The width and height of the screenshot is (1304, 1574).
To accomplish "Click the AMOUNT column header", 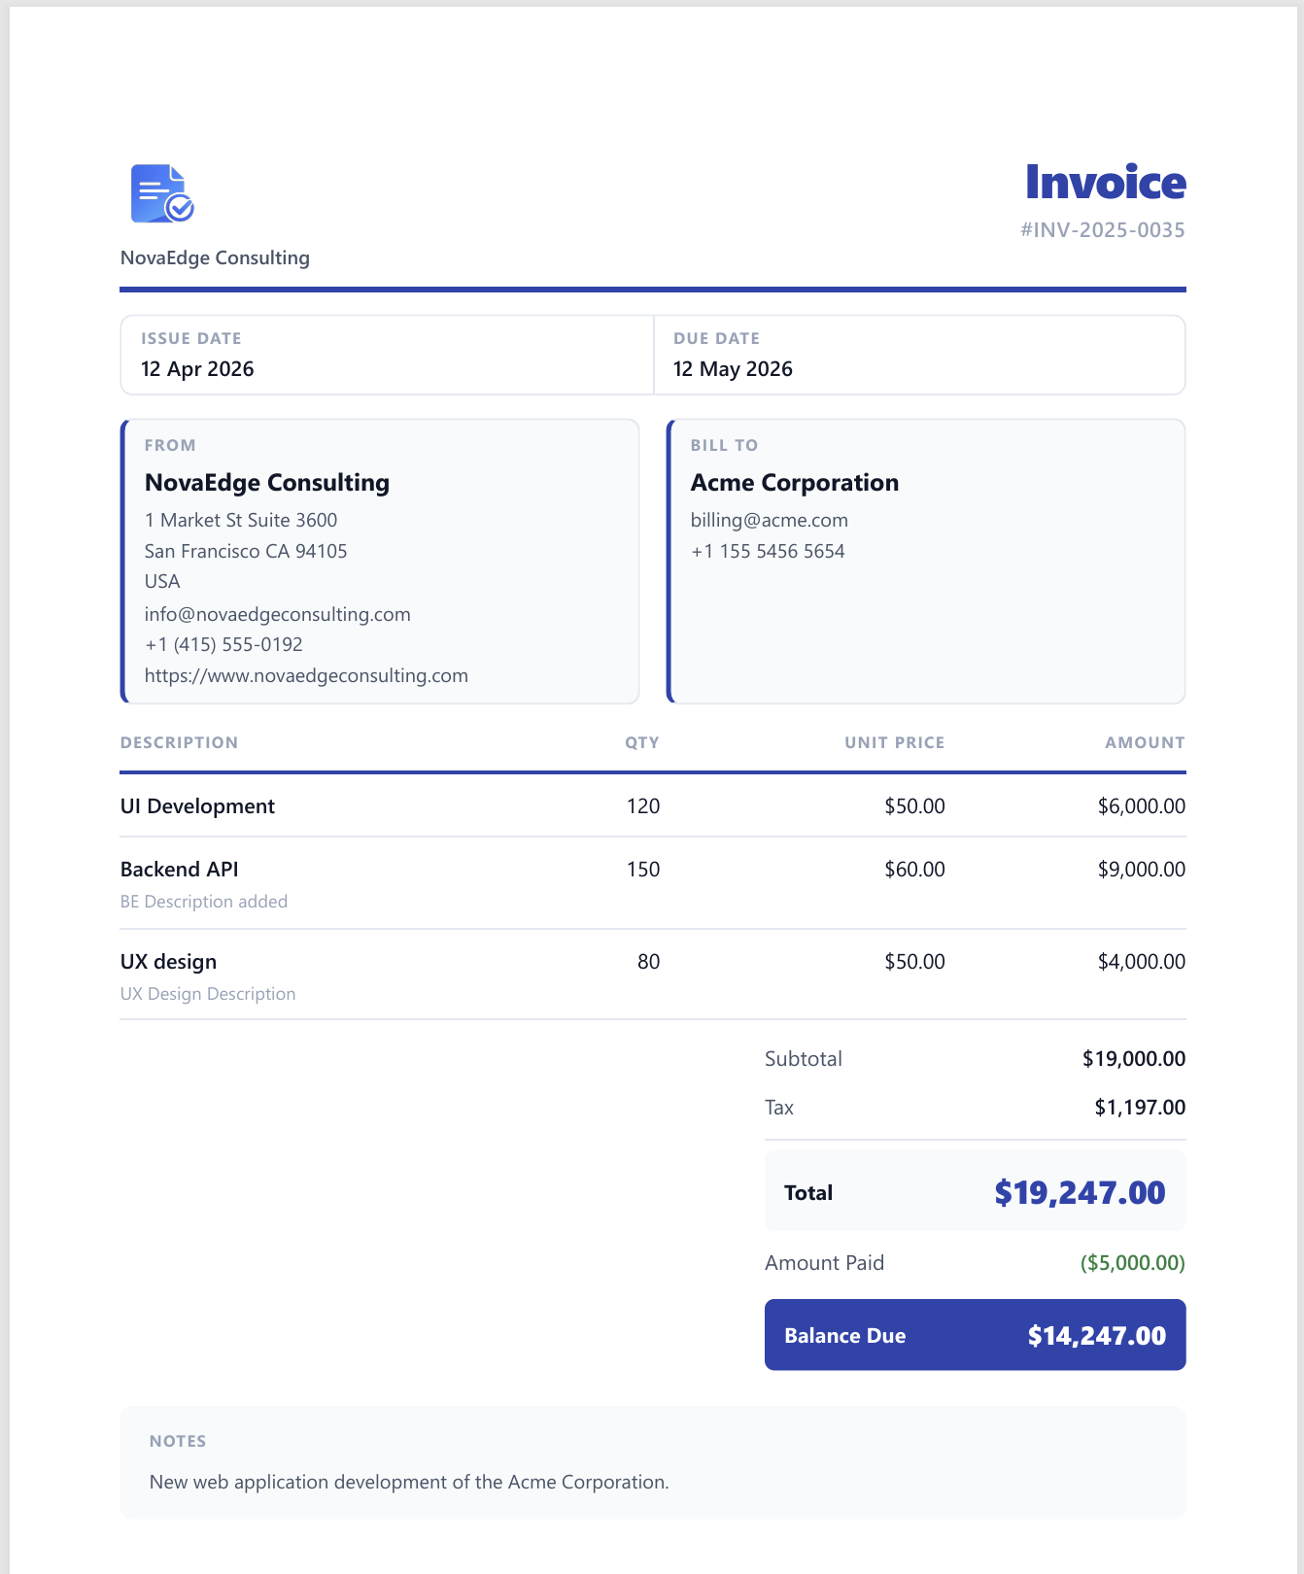I will pyautogui.click(x=1145, y=742).
